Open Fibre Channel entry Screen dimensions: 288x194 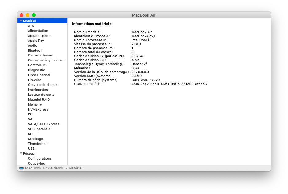pos(39,75)
